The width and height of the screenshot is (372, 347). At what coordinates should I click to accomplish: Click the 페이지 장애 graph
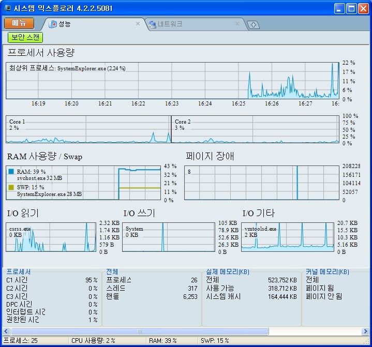click(262, 183)
